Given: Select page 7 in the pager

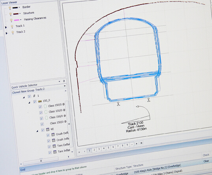Looking at the screenshot, I should point(118,146).
